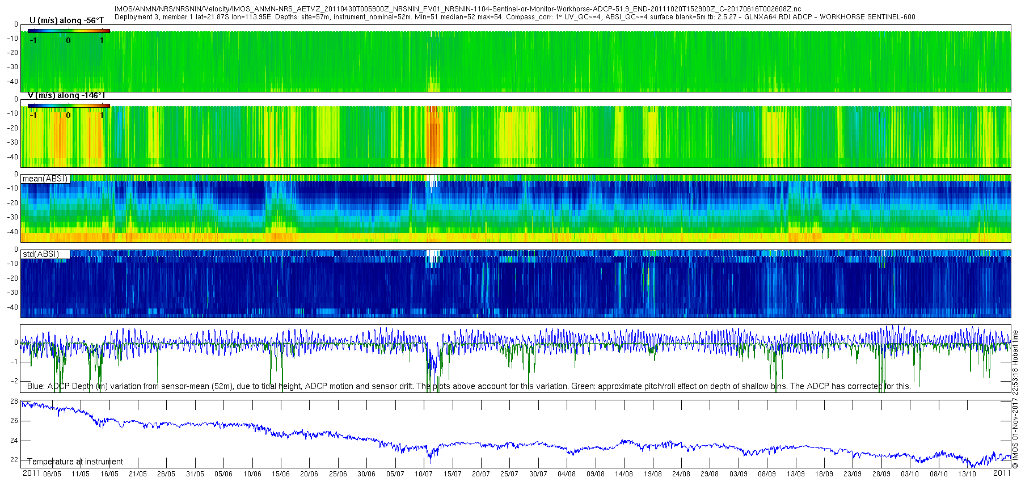Click the '31/05' date tick label
This screenshot has height=482, width=1021.
coord(195,474)
